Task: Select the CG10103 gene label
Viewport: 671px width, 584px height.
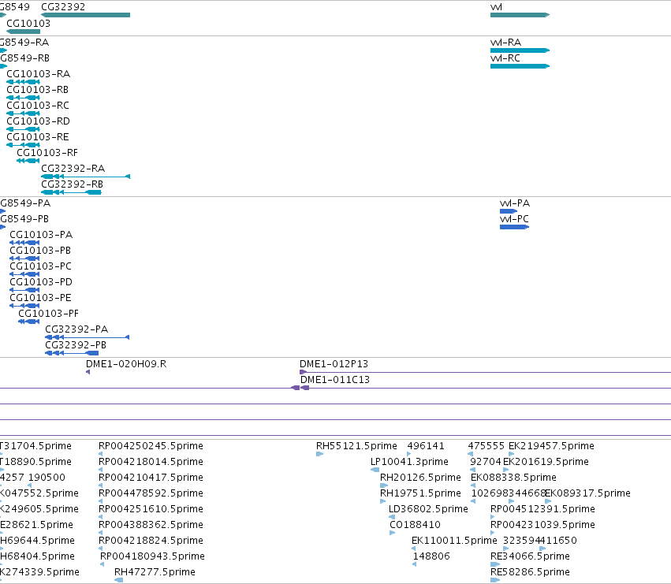Action: [x=28, y=23]
